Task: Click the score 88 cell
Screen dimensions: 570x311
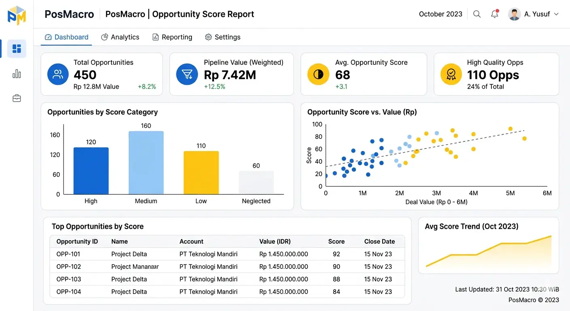Action: pyautogui.click(x=336, y=279)
